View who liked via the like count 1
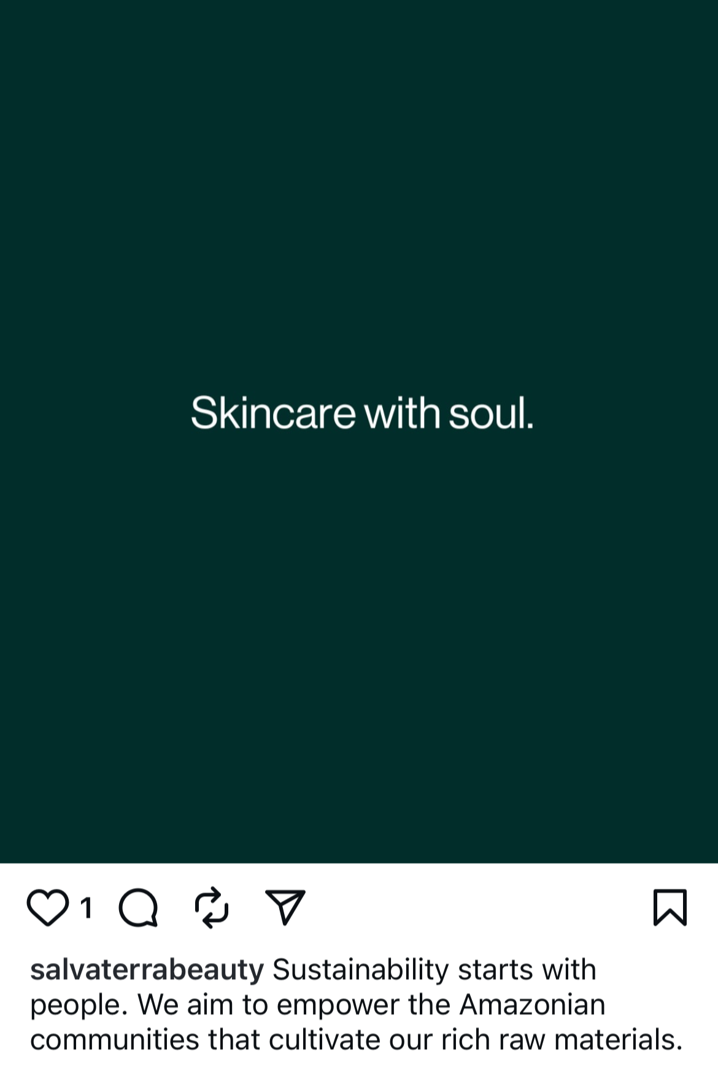Viewport: 718px width, 1078px height. [87, 907]
